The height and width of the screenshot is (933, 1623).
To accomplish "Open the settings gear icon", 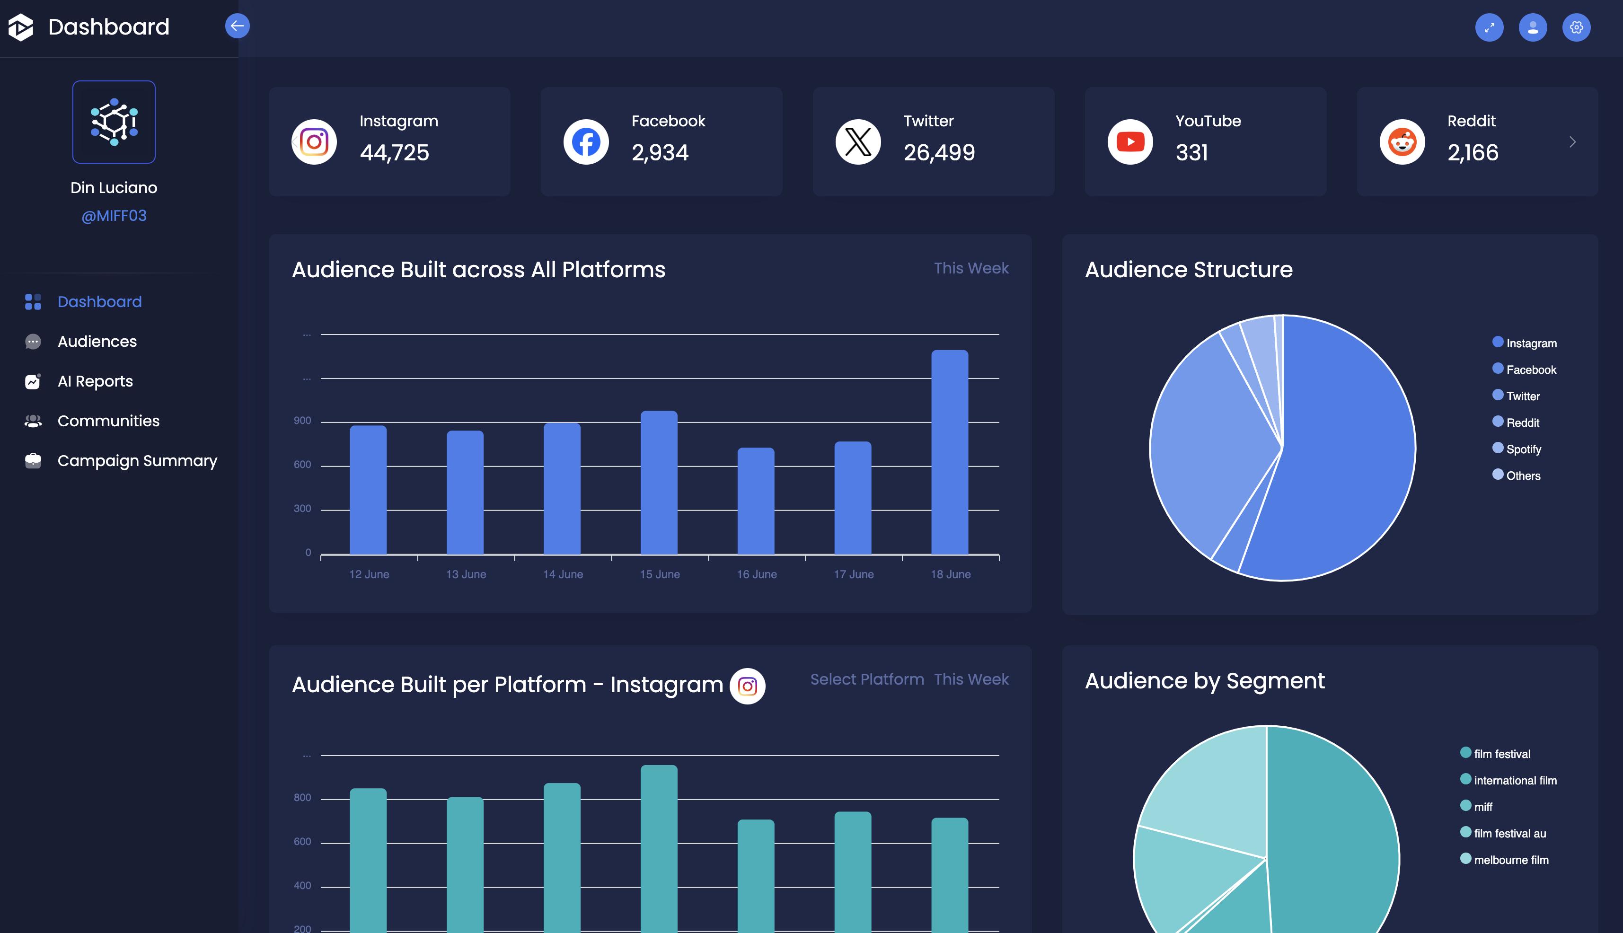I will [1576, 27].
